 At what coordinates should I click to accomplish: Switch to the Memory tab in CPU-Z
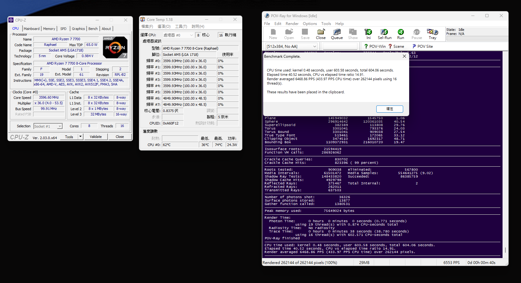pos(49,29)
